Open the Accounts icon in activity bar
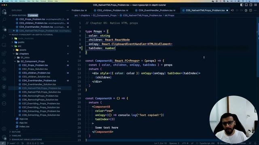Screen dimensions: 259x145 [4, 129]
